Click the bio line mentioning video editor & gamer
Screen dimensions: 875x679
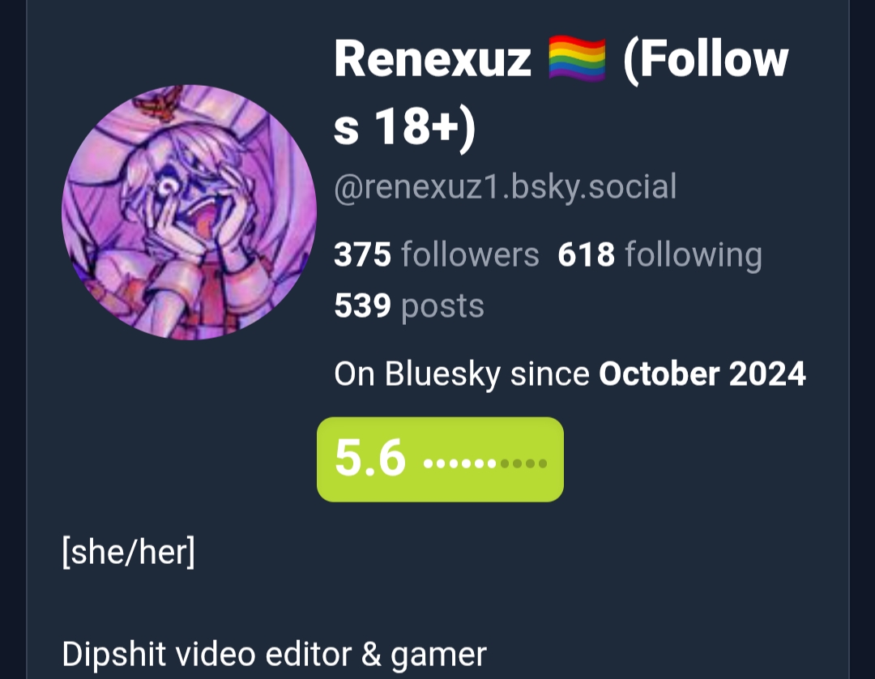tap(274, 655)
